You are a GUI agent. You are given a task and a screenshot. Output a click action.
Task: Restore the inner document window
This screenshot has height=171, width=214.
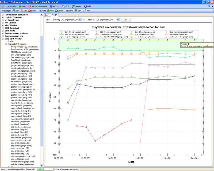point(209,6)
